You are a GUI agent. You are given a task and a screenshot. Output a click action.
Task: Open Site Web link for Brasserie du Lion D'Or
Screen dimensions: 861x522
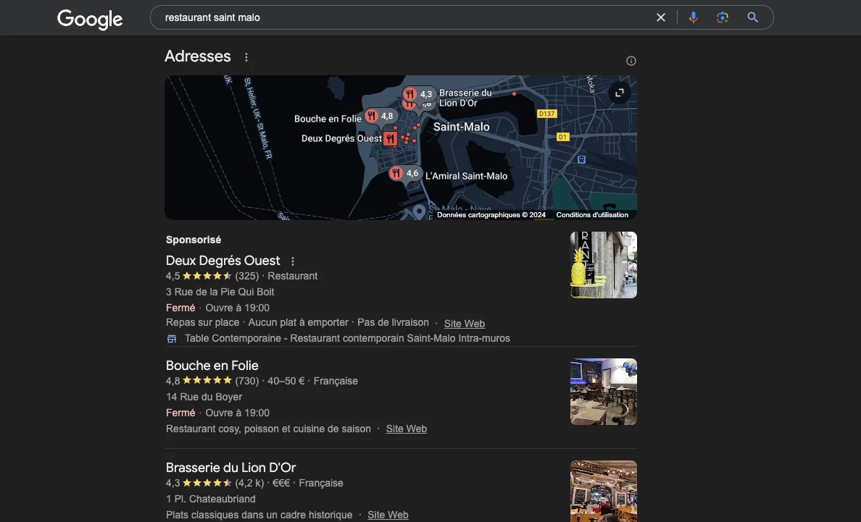[388, 515]
